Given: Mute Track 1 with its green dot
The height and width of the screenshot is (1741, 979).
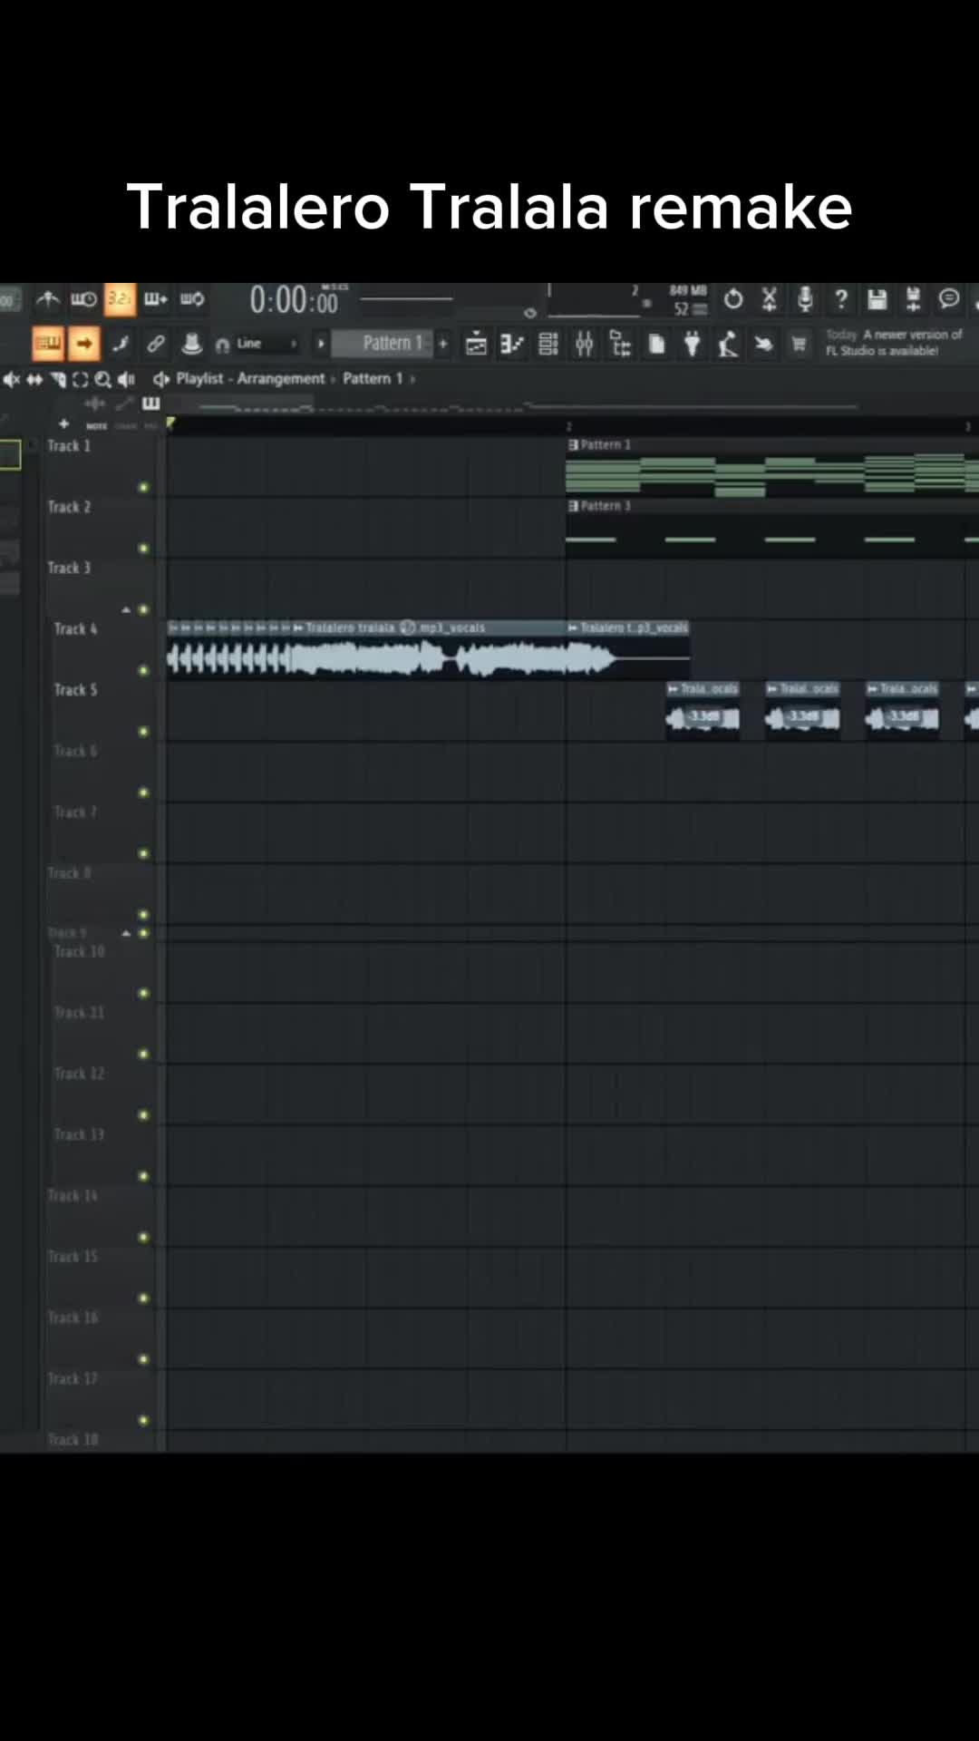Looking at the screenshot, I should tap(143, 488).
